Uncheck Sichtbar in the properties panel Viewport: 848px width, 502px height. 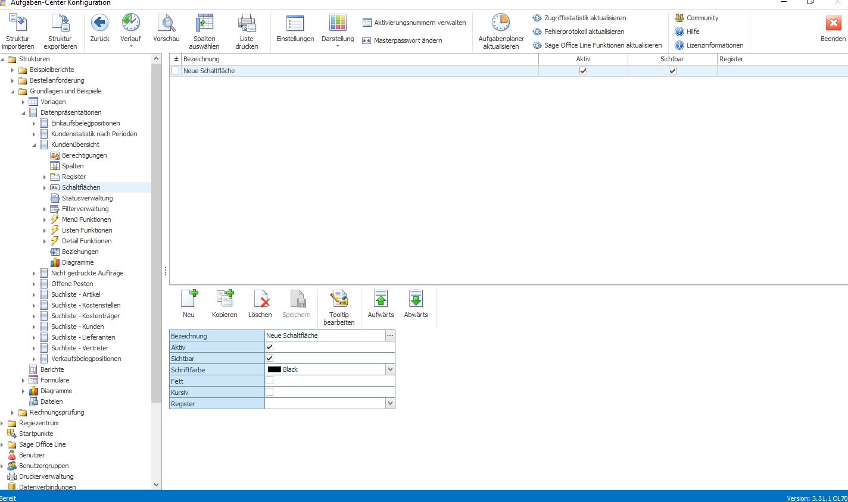point(269,358)
